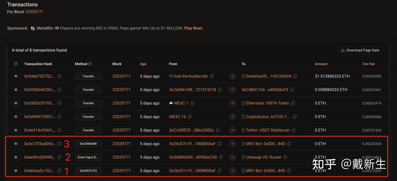Viewport: 397px width, 181px height.
Task: Open transaction 0xde5aa0c152 details
Action: coord(39,171)
